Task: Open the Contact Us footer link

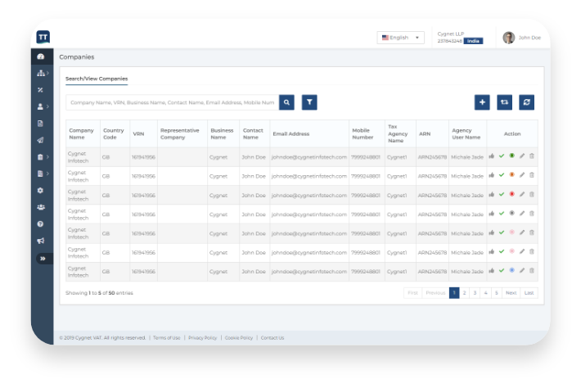Action: tap(272, 337)
